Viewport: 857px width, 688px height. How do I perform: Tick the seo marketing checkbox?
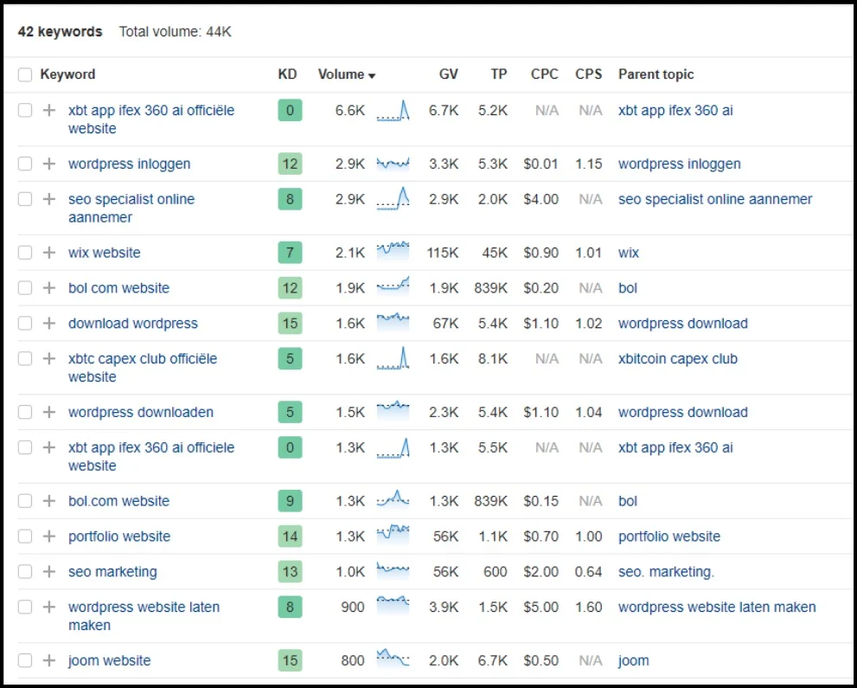pos(25,571)
